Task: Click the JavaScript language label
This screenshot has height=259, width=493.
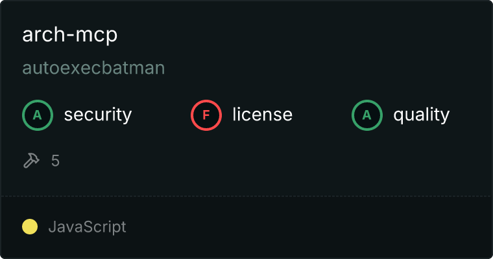Action: pyautogui.click(x=87, y=227)
